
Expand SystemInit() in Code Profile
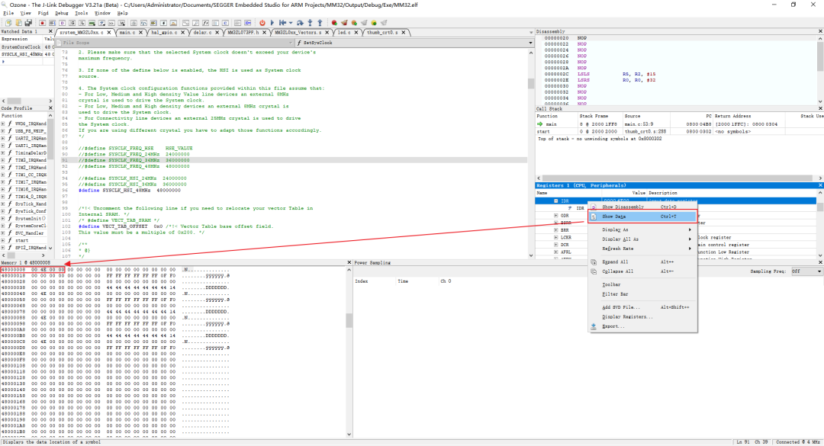pyautogui.click(x=2, y=219)
